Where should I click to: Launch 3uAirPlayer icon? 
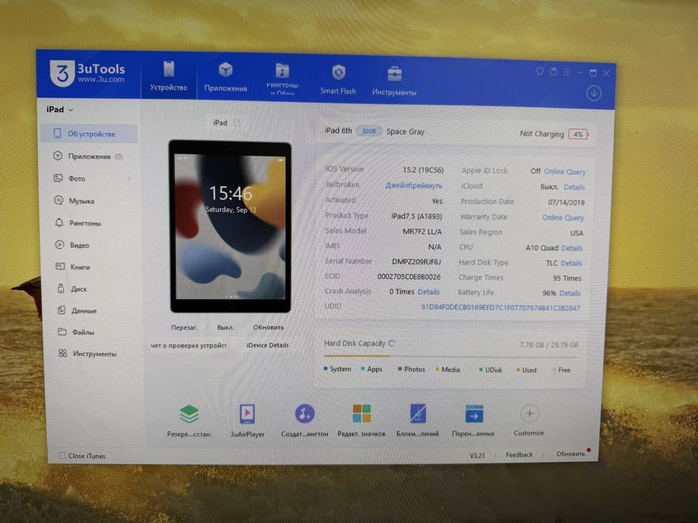click(247, 414)
